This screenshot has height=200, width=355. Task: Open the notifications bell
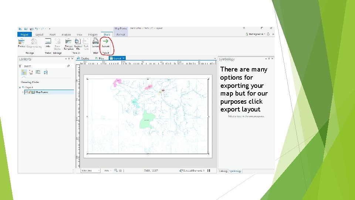(x=268, y=34)
